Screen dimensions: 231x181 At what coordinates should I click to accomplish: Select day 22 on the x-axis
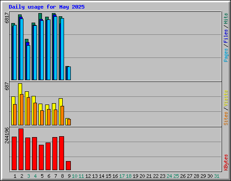coord(156,176)
